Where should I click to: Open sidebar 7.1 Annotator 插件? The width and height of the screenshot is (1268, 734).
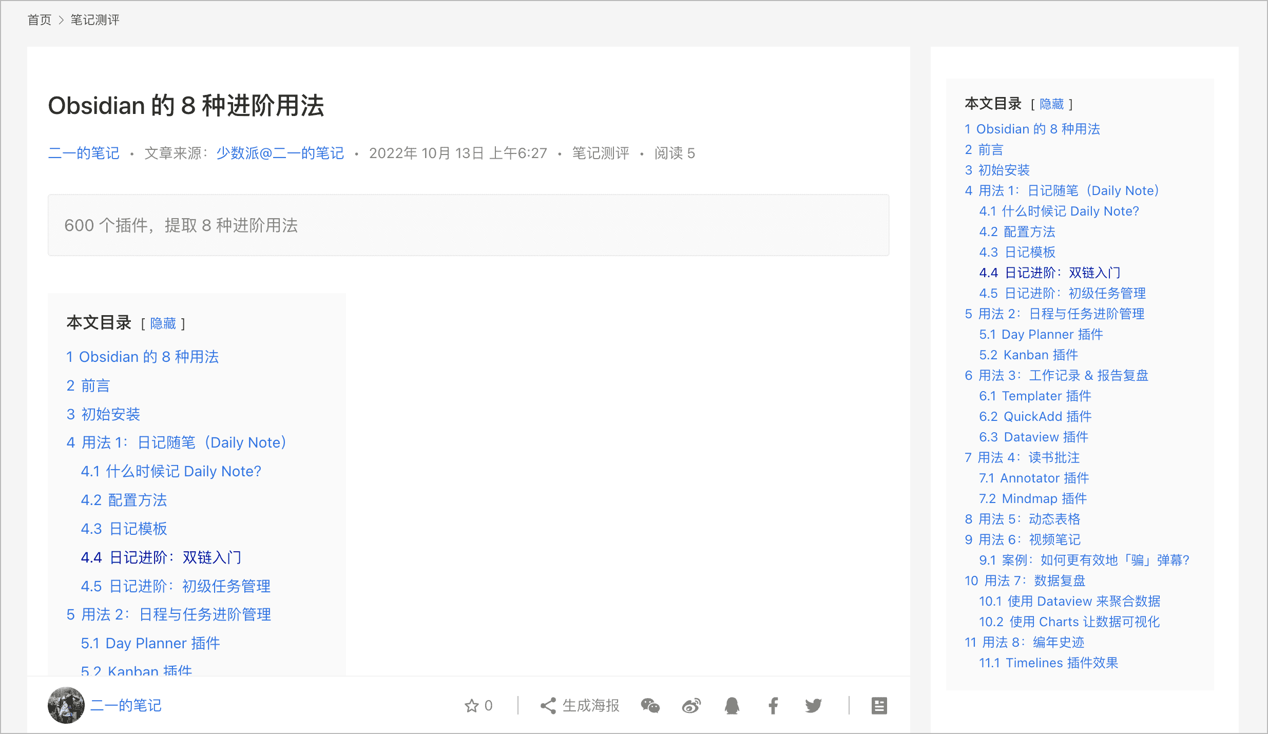point(1034,478)
